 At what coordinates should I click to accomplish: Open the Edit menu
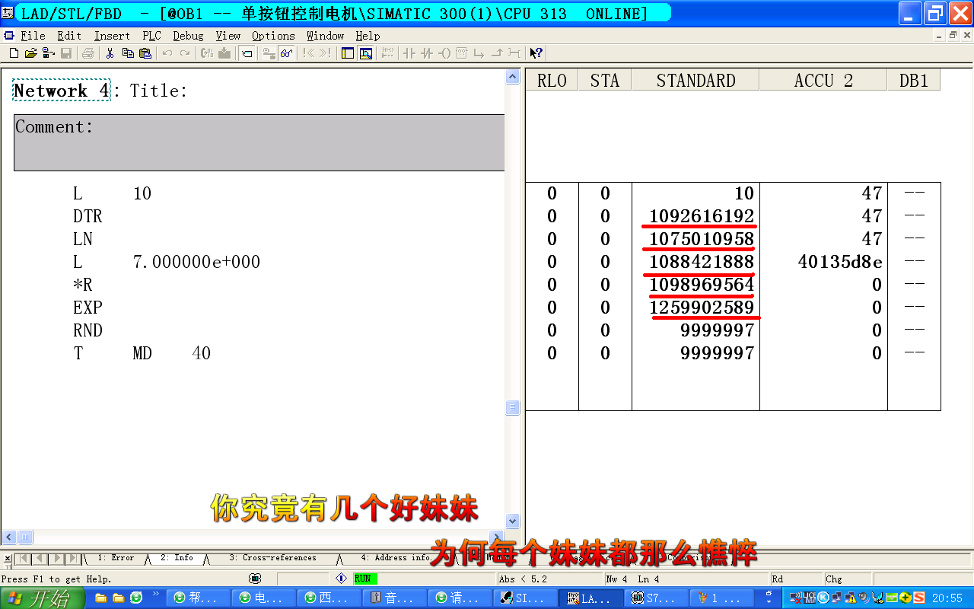coord(69,36)
